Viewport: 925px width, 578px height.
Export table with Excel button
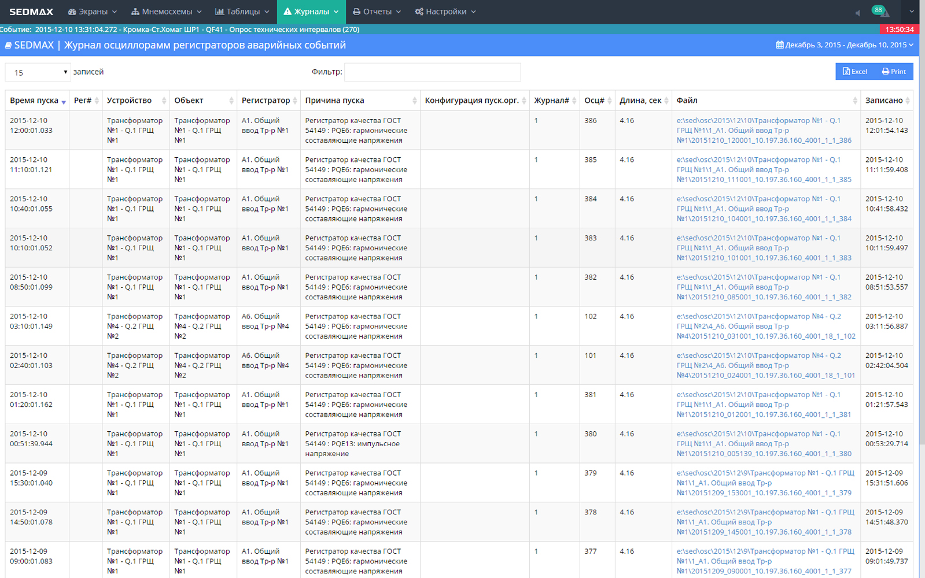coord(855,72)
